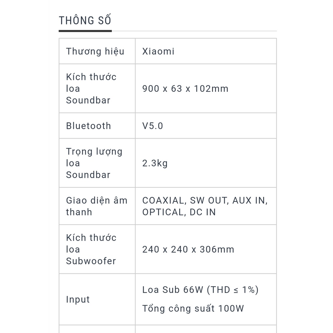
Task: Click the empty value cell below Tổng công suất
Action: pos(206,329)
